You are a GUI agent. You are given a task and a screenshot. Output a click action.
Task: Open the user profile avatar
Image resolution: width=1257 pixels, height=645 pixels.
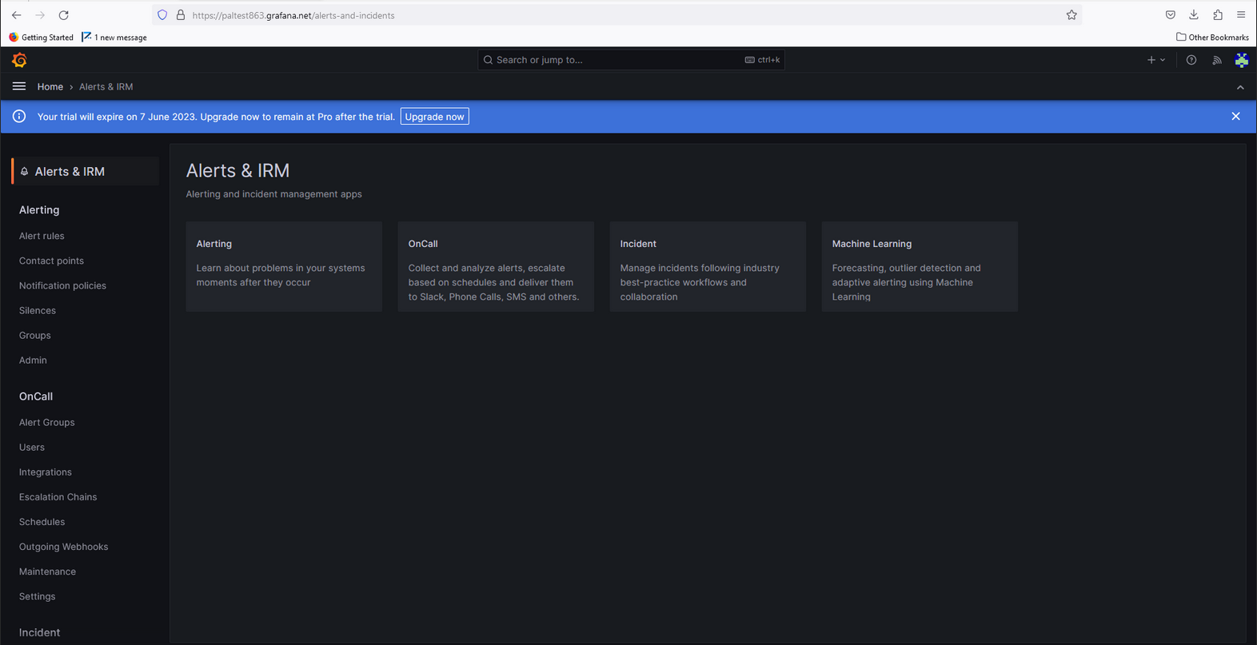(1242, 60)
